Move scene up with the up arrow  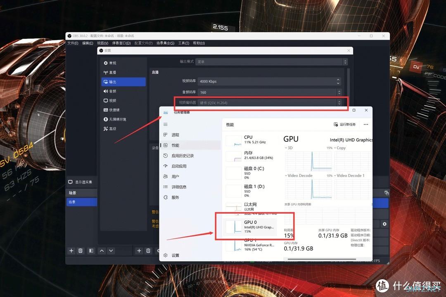point(102,251)
